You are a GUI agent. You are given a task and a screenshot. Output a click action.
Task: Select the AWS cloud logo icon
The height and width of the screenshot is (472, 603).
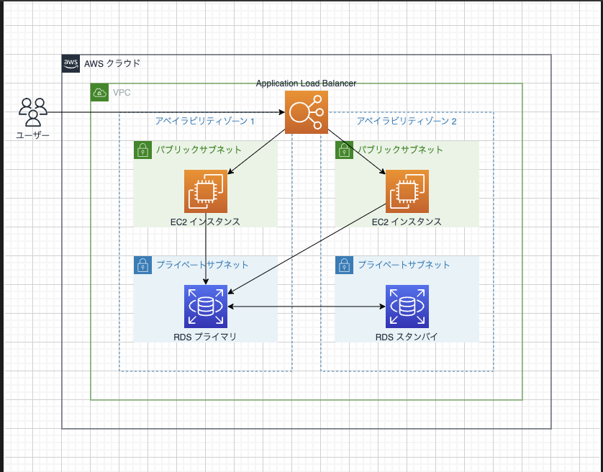pos(71,63)
